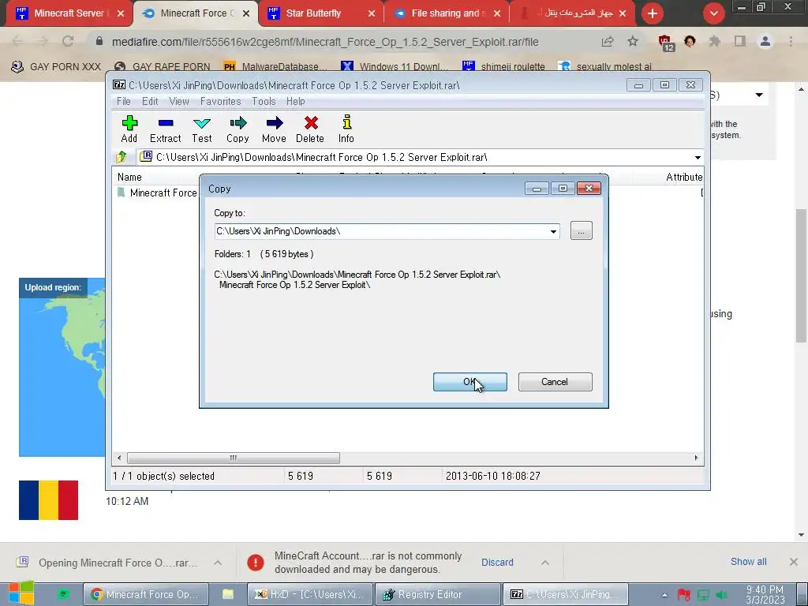Toggle the browser side panel
Screen dimensions: 808x606
(x=740, y=41)
